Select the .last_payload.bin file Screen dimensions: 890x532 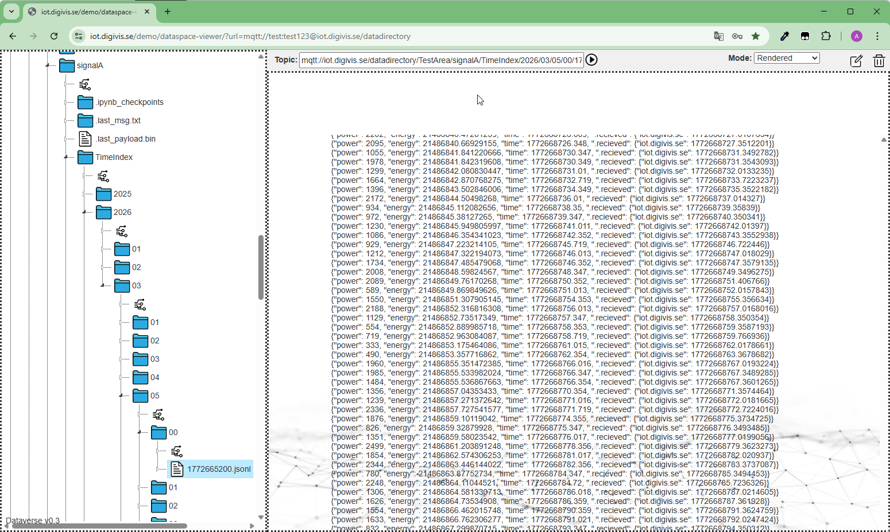click(125, 139)
